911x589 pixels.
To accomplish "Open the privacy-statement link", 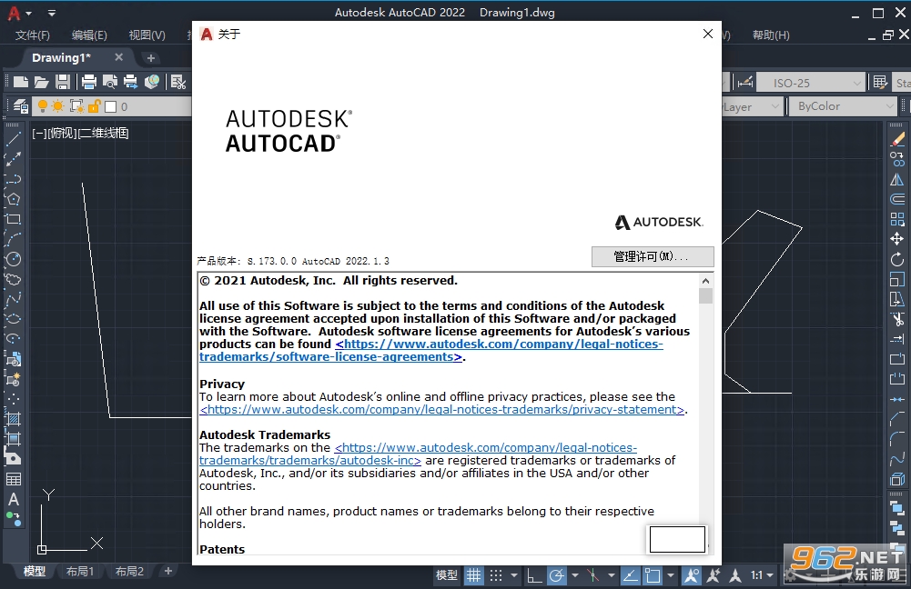I will click(442, 410).
